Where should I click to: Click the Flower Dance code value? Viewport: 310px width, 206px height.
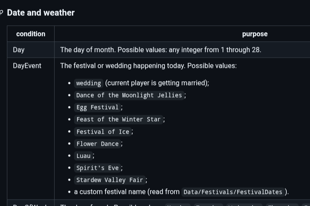point(97,144)
